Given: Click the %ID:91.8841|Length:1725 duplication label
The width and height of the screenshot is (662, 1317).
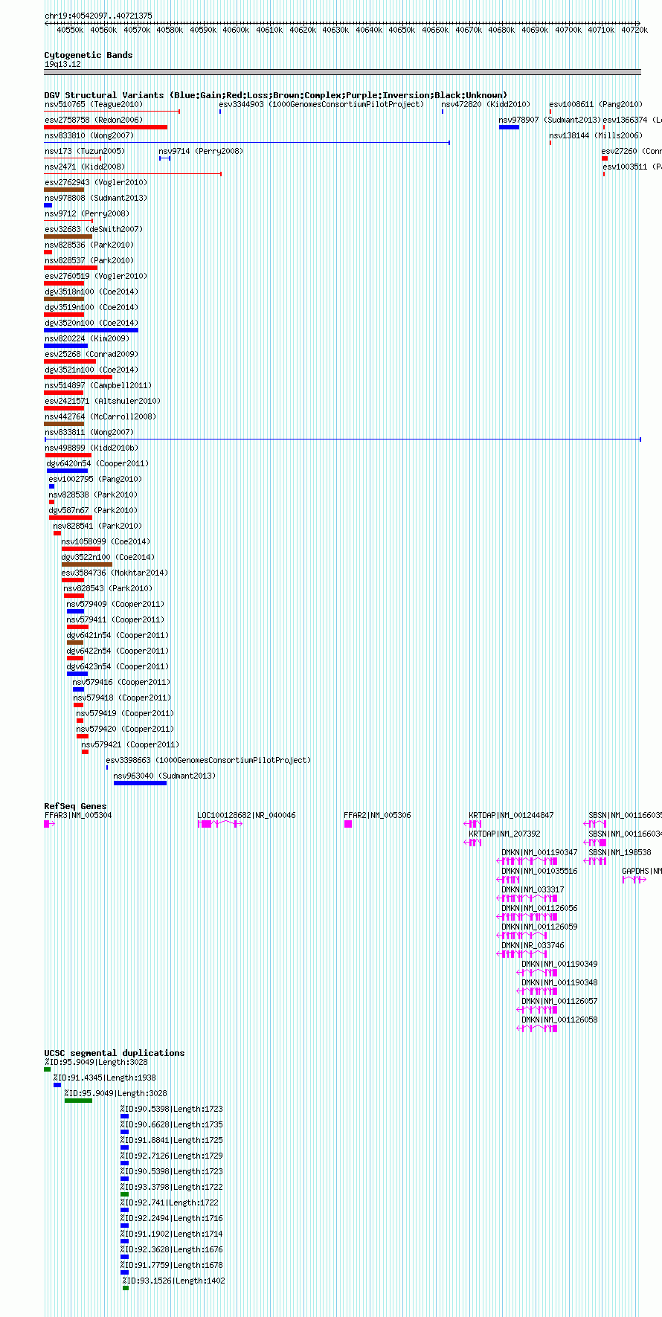Looking at the screenshot, I should [x=172, y=1140].
